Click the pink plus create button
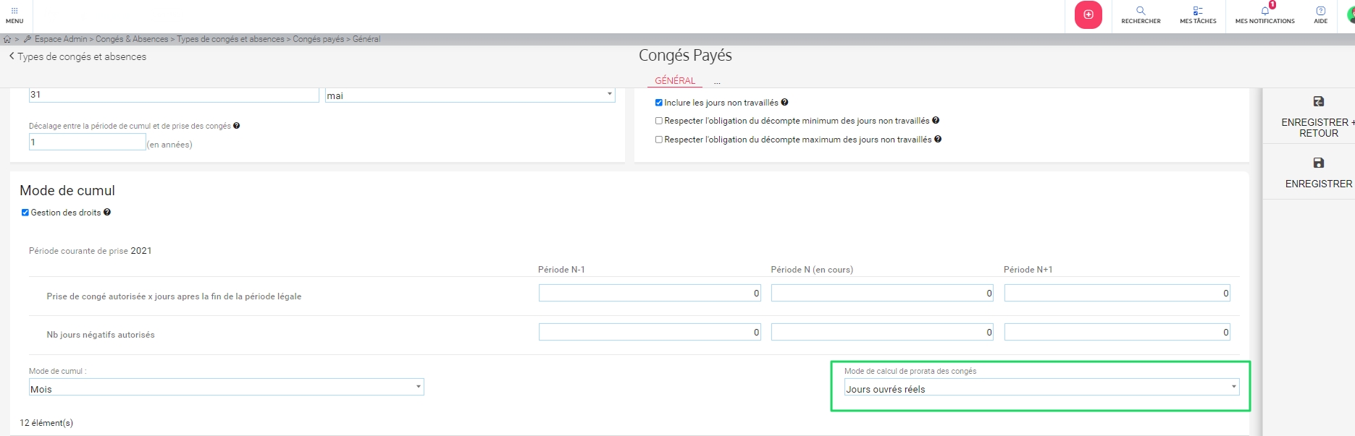This screenshot has height=436, width=1355. [1088, 14]
